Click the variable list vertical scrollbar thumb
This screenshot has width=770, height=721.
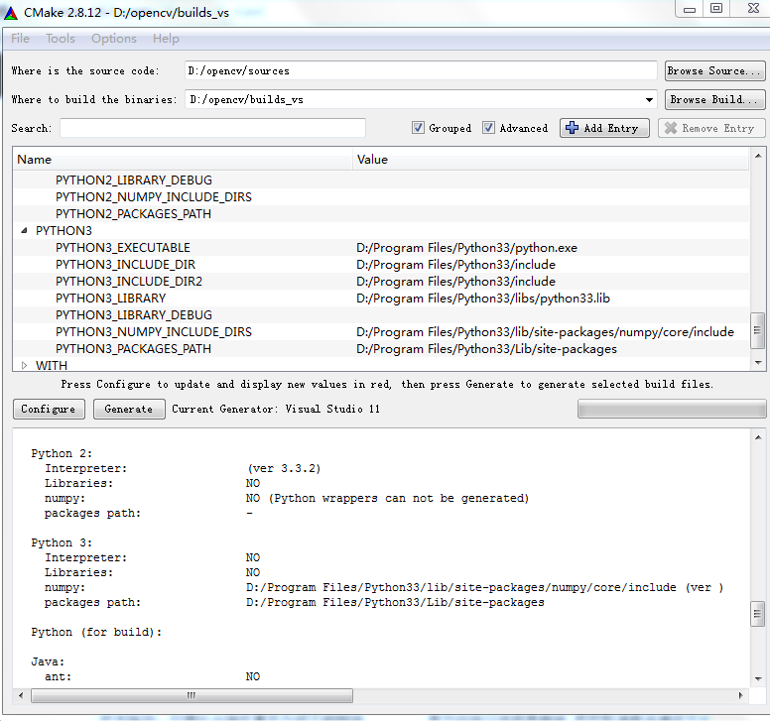757,330
